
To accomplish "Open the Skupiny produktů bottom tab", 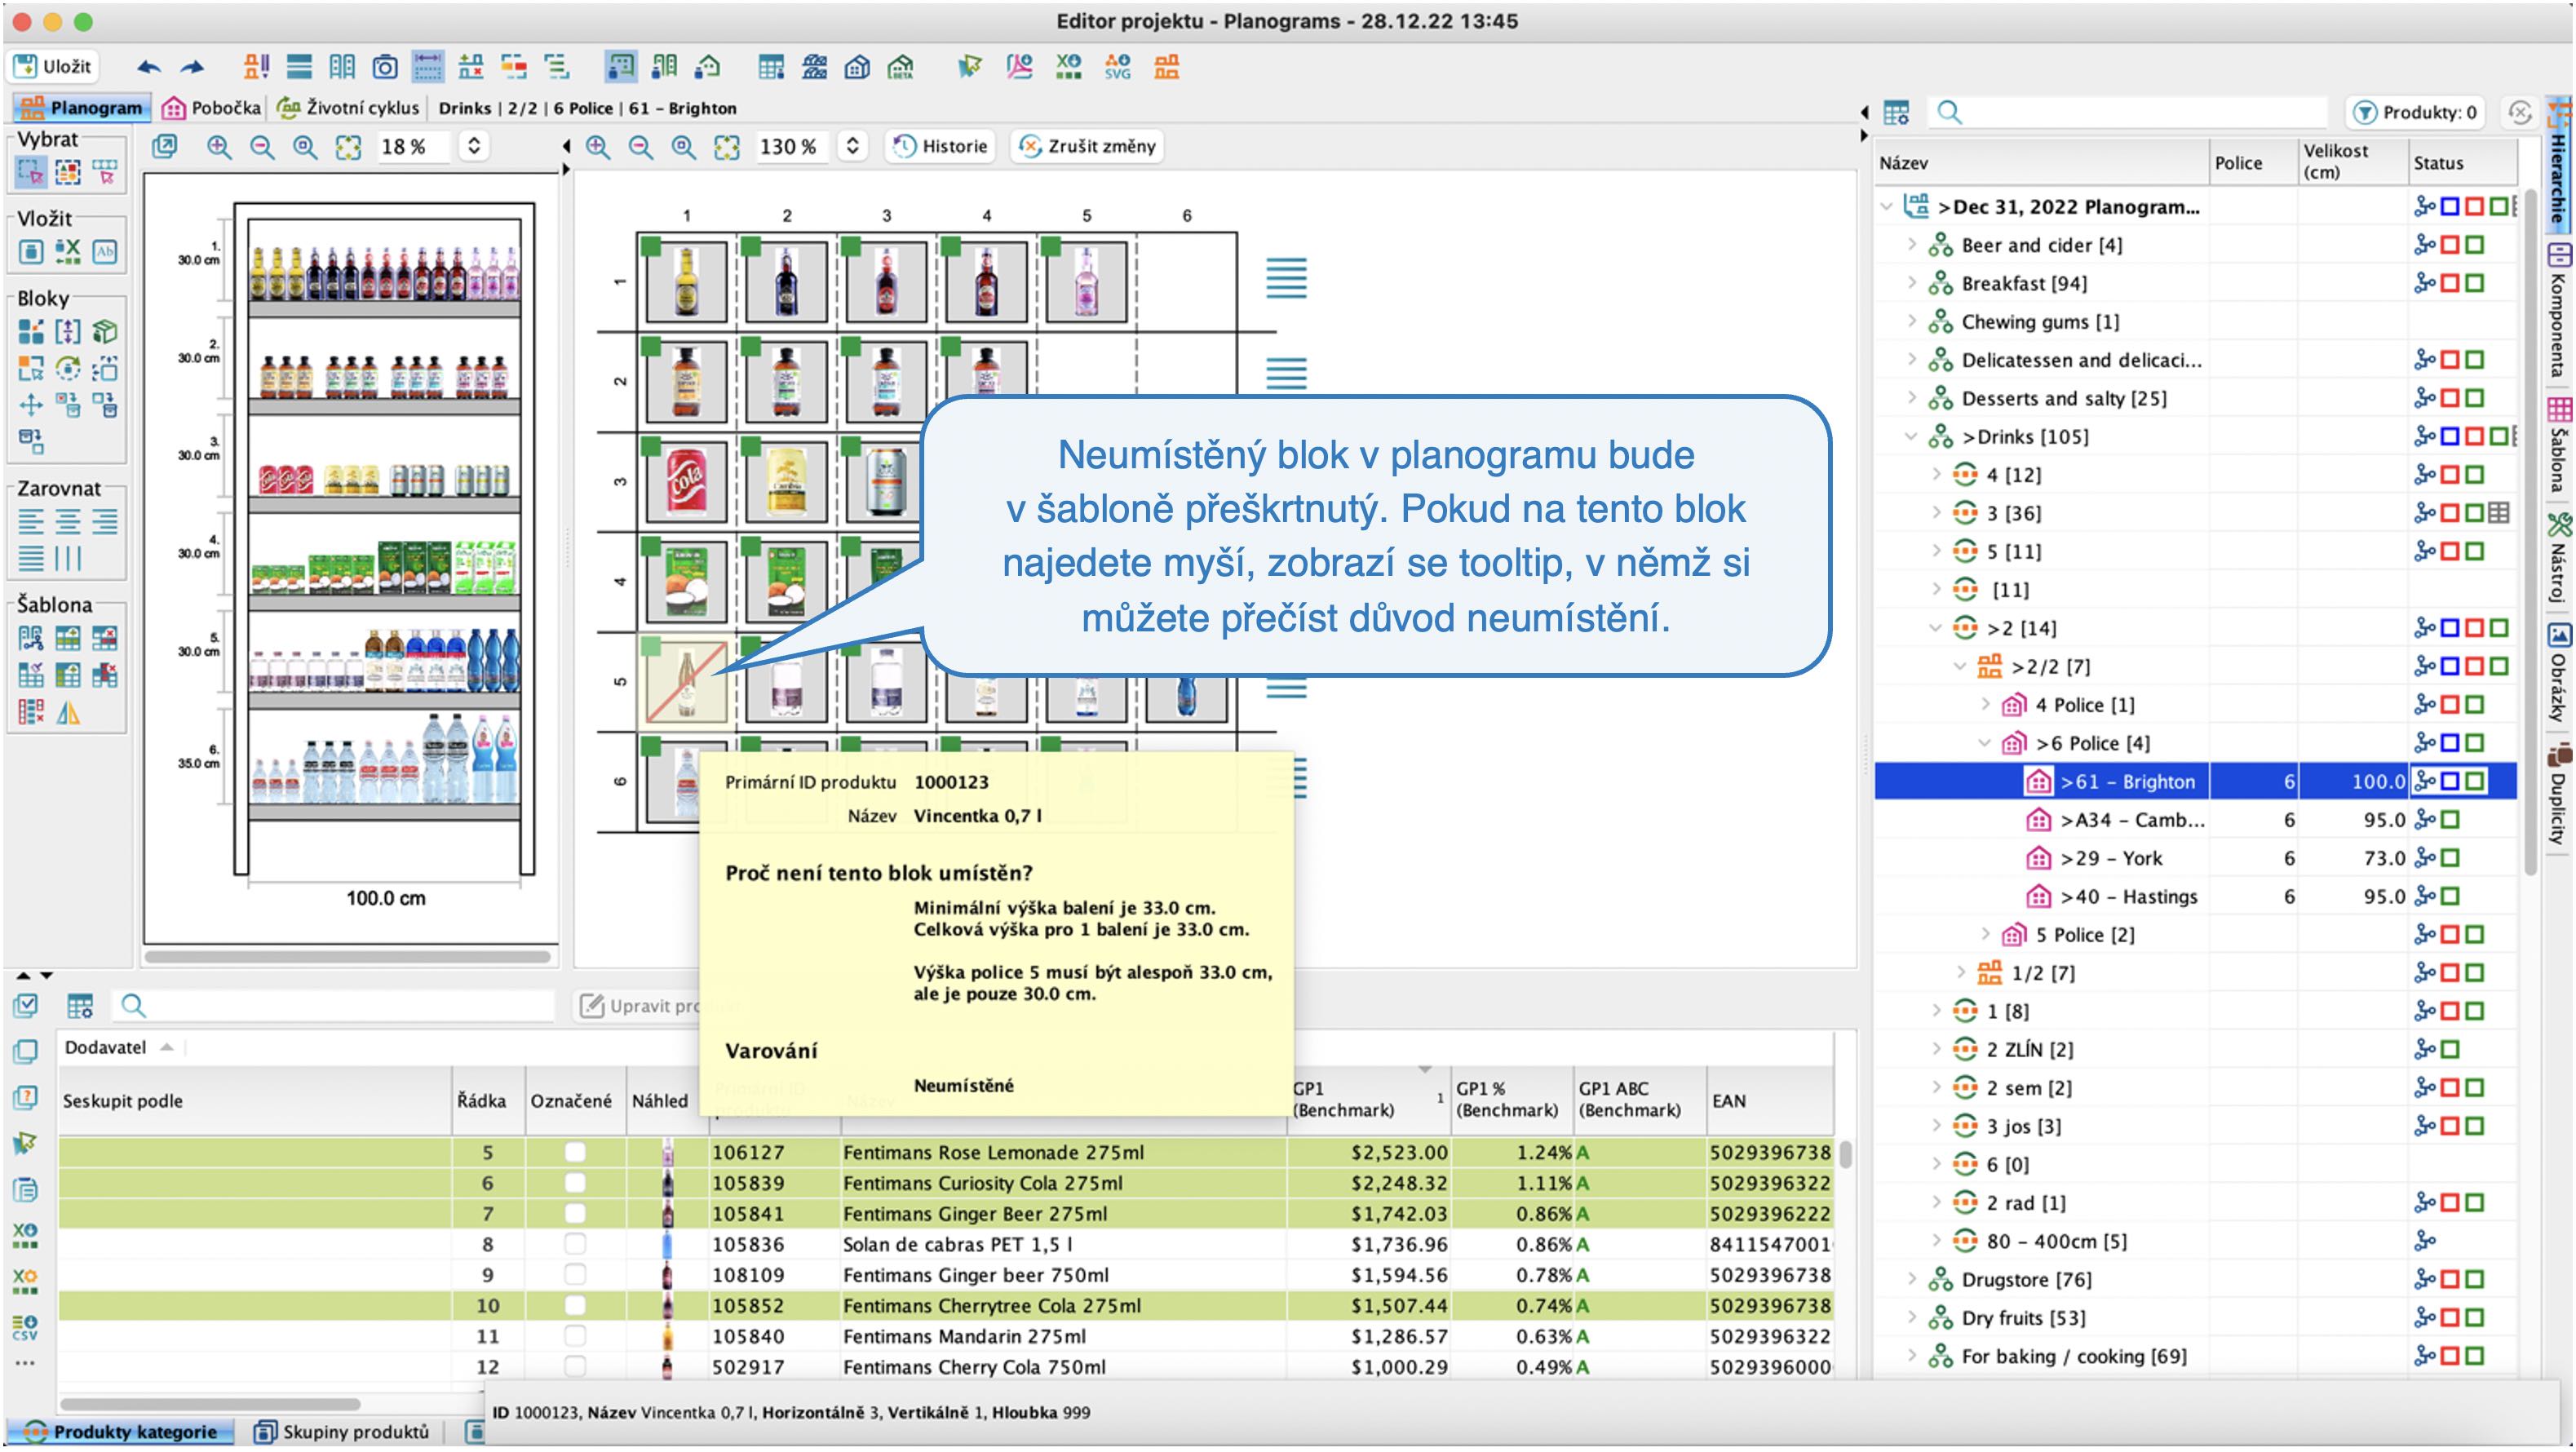I will [341, 1432].
